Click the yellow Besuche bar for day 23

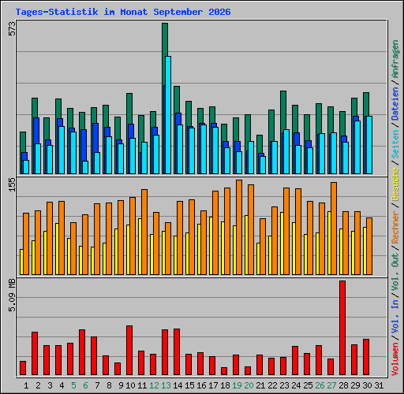[x=282, y=243]
